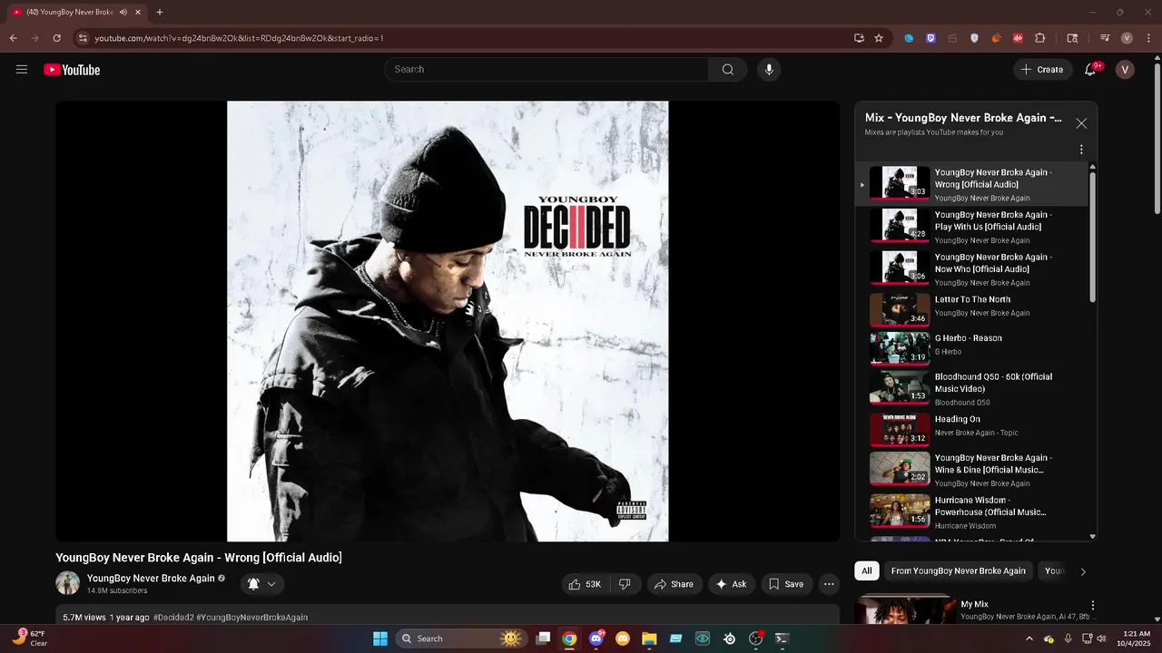Open Discord from the taskbar
Screen dimensions: 1162x653
pos(596,638)
